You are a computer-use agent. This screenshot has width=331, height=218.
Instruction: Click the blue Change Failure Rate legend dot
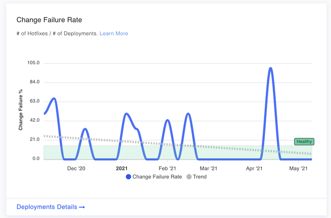tap(129, 177)
